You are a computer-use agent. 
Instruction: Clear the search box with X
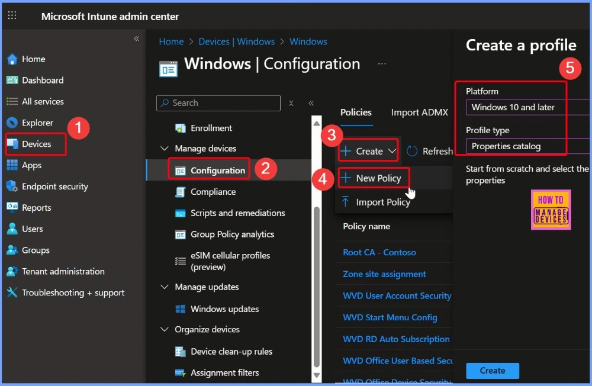click(291, 103)
